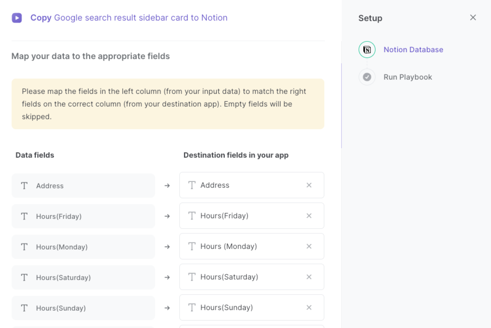Viewport: 491px width, 328px height.
Task: Remove the Hours(Friday) destination mapping
Action: pyautogui.click(x=309, y=216)
